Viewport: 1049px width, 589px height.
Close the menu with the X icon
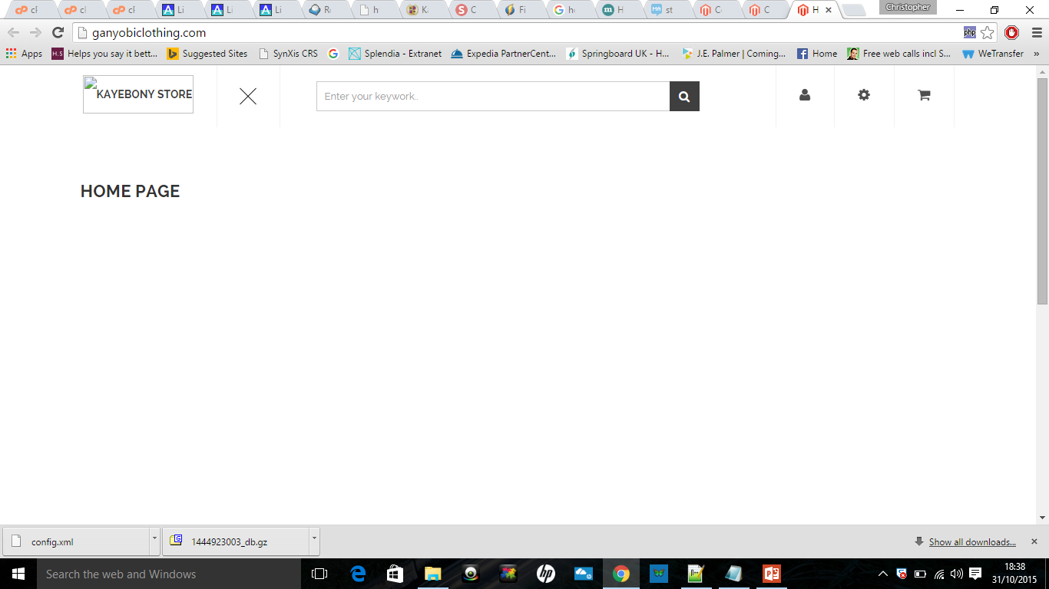click(248, 96)
